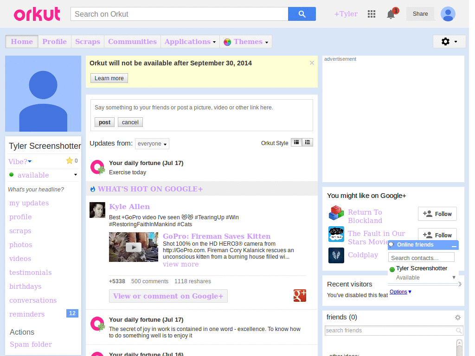Open Kyle Allen's profile photo
475x356 pixels.
pyautogui.click(x=97, y=210)
